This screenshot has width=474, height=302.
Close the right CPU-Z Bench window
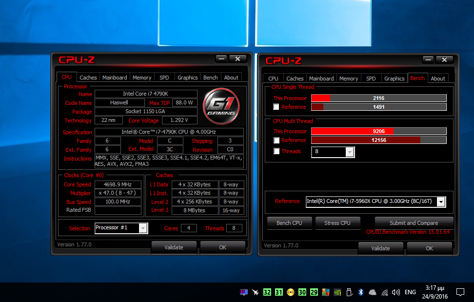click(x=444, y=60)
